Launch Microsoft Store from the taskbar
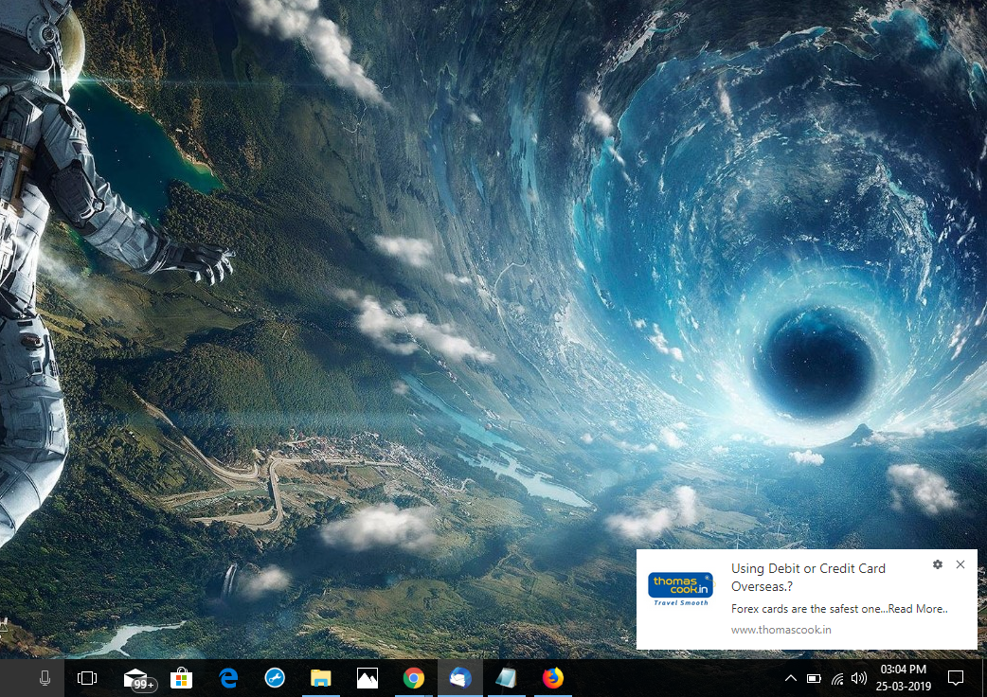The image size is (987, 697). (x=181, y=677)
